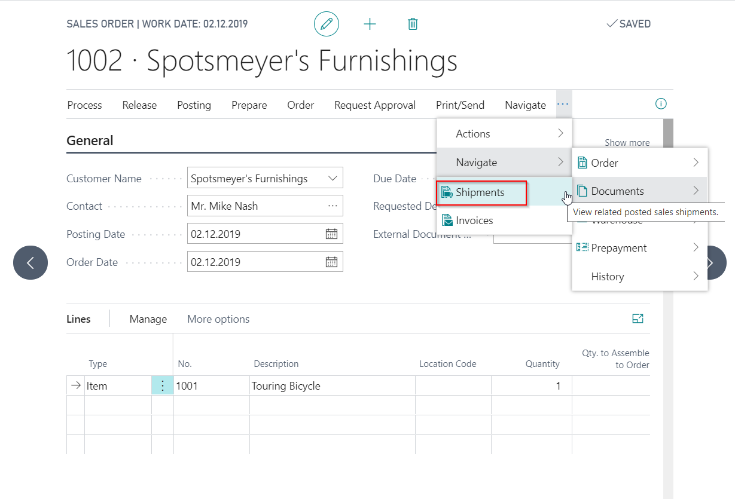
Task: Expand the Lines part to full view
Action: [x=638, y=319]
